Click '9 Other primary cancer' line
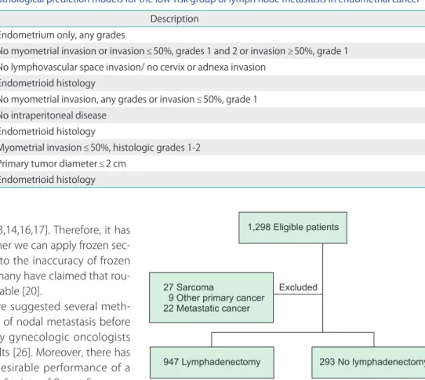425x380 pixels. [x=216, y=298]
